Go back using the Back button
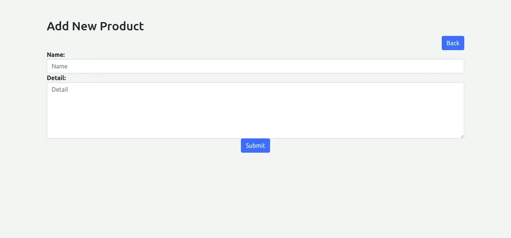Screen dimensions: 511x238 click(x=453, y=43)
